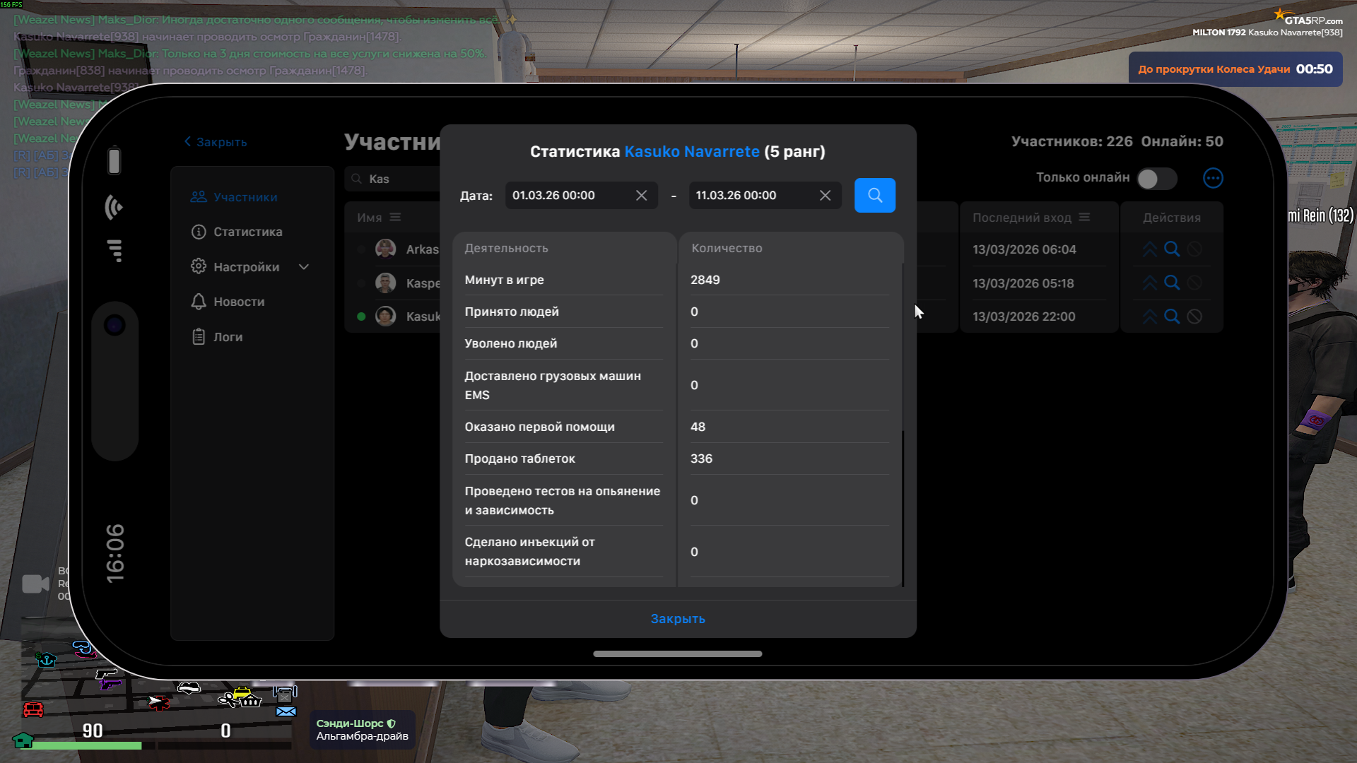The width and height of the screenshot is (1357, 763).
Task: Sort by Последний вход column filter icon
Action: point(1084,218)
